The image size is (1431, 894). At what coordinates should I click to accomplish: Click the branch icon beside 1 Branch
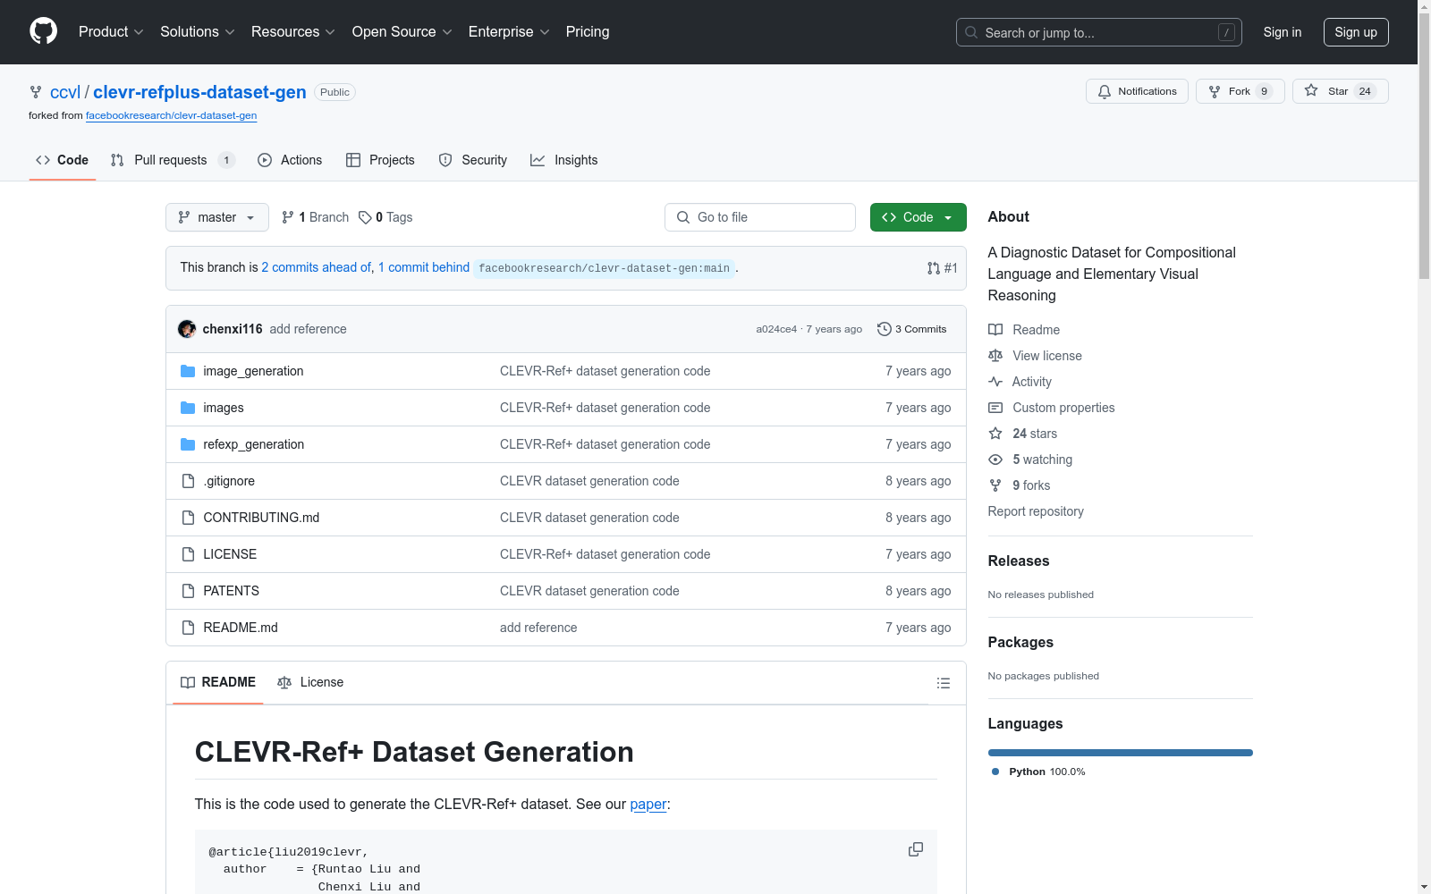288,217
